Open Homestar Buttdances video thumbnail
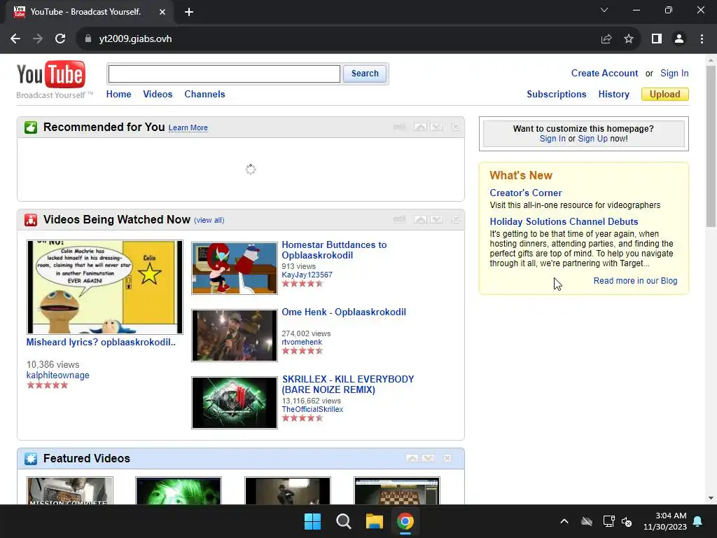 (235, 268)
